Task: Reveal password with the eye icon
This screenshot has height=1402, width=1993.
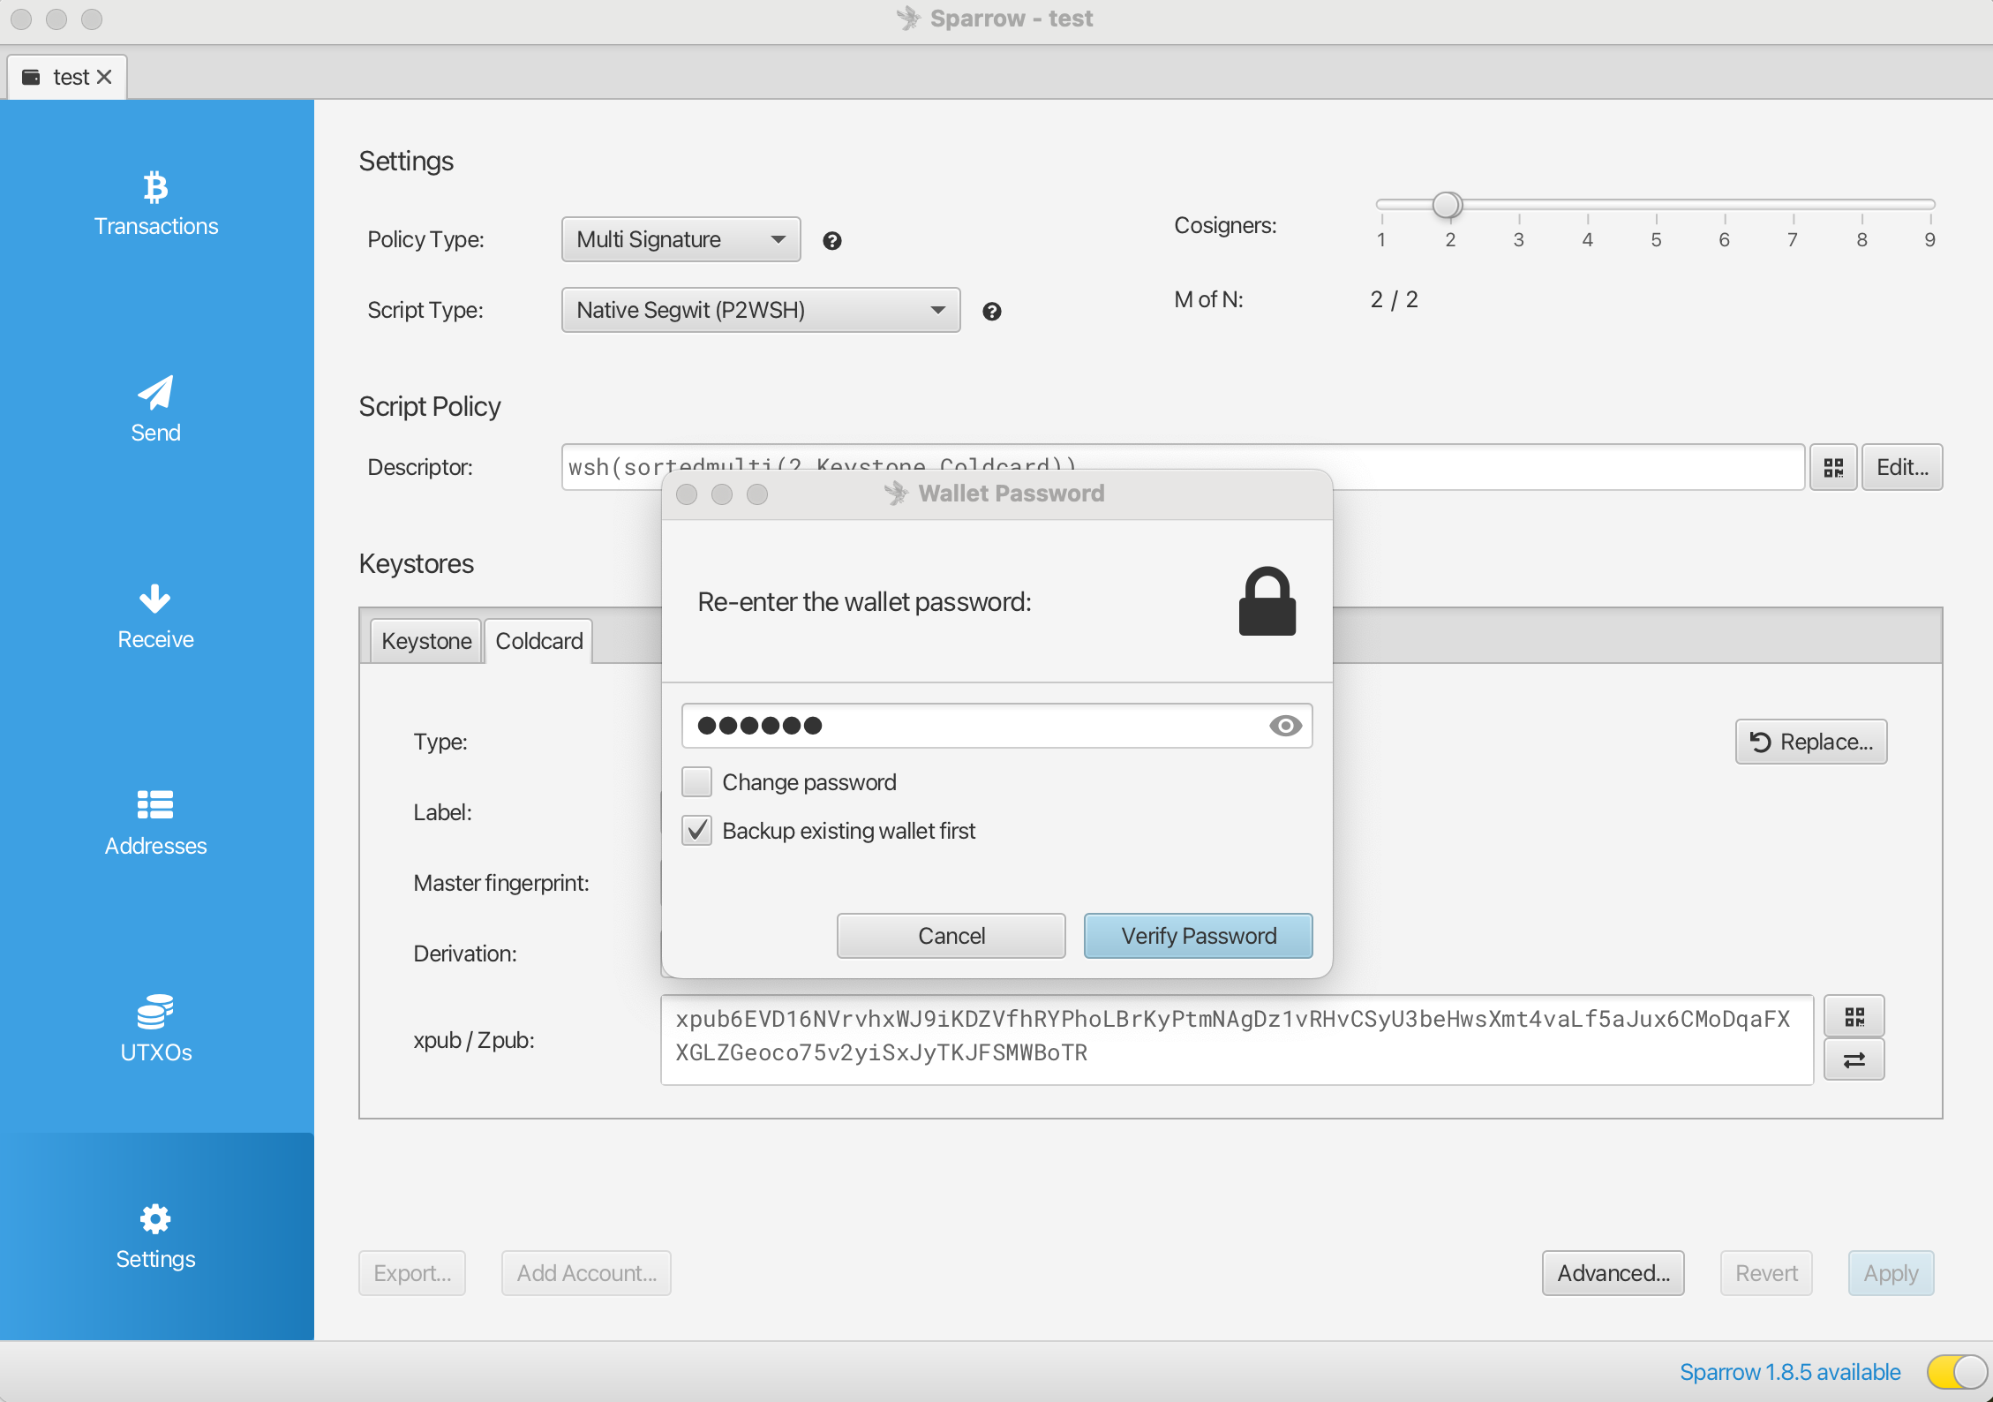Action: coord(1285,726)
